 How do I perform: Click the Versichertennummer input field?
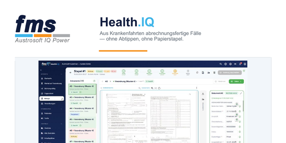pyautogui.click(x=231, y=122)
